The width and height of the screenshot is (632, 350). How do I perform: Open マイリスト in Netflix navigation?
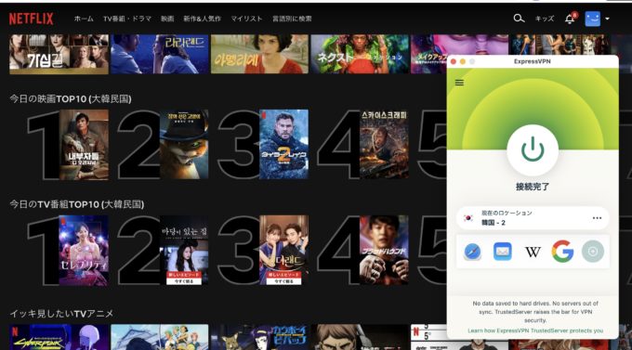(x=246, y=19)
